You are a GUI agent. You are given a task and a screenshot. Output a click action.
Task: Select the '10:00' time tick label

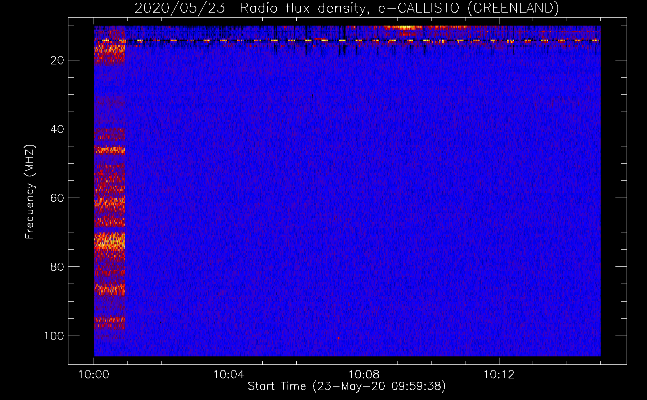click(94, 375)
